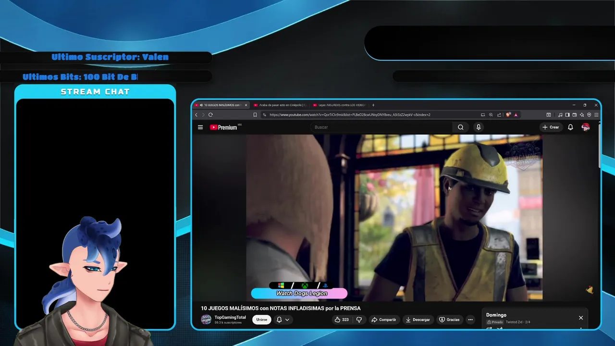615x346 pixels.
Task: Open the Brave VPN shield icon
Action: 589,115
